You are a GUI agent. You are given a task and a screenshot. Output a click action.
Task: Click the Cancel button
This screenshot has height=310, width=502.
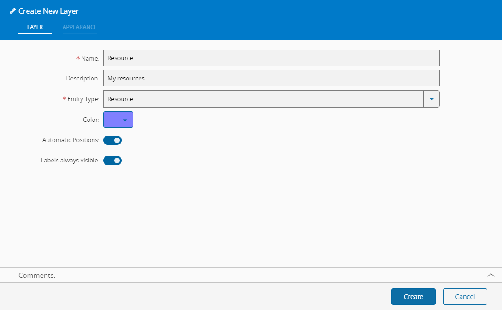(465, 297)
